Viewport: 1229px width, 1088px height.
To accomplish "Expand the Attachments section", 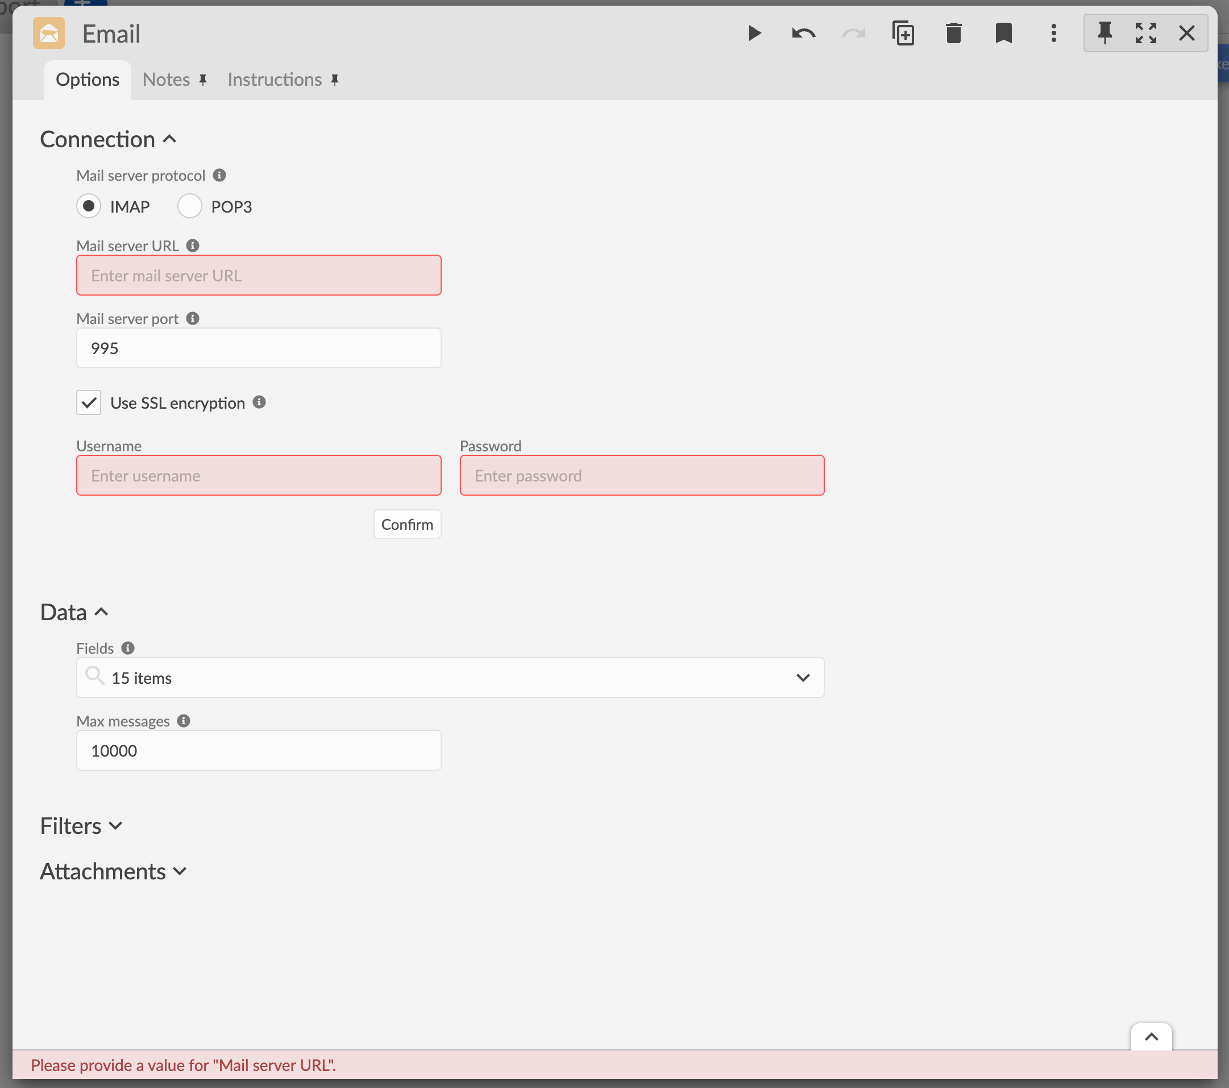I will 113,871.
